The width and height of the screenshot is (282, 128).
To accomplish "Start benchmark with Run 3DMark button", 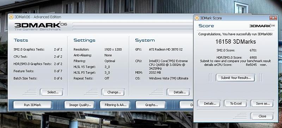I will click(32, 105).
